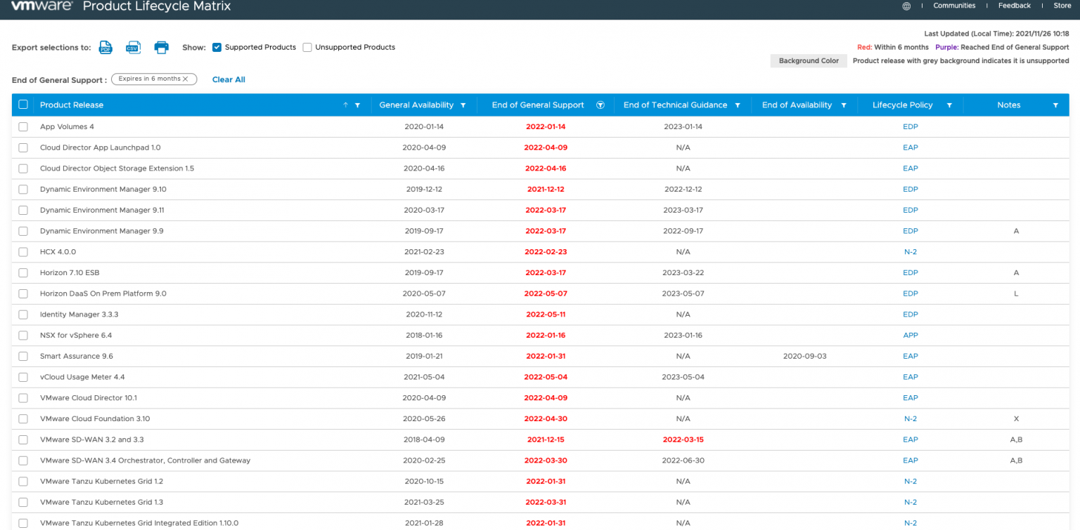Viewport: 1080px width, 530px height.
Task: Print the lifecycle matrix
Action: pos(162,48)
